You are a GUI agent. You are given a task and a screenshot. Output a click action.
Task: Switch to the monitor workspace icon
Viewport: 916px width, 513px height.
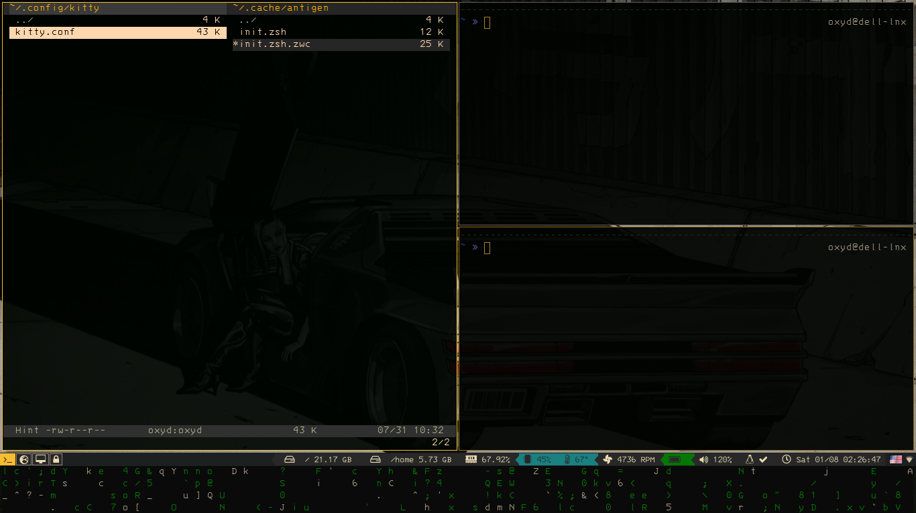[x=40, y=459]
